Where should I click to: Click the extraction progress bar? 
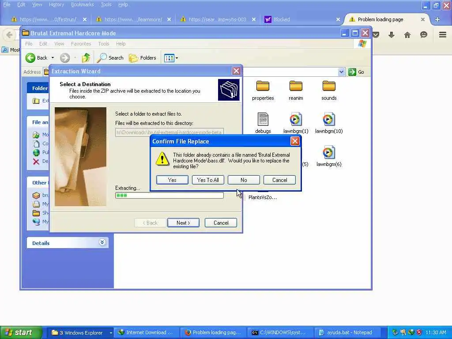pos(169,196)
